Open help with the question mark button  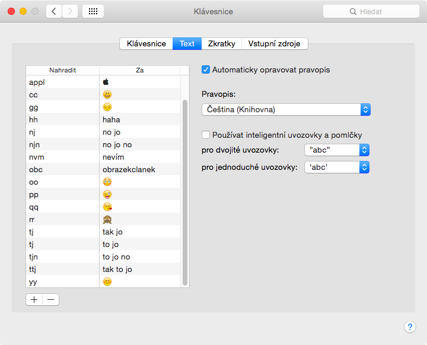tap(410, 327)
